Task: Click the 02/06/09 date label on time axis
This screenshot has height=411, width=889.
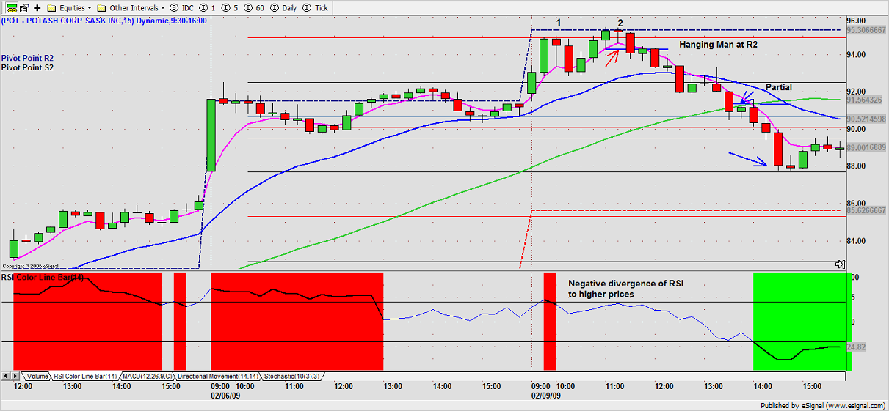Action: (226, 395)
